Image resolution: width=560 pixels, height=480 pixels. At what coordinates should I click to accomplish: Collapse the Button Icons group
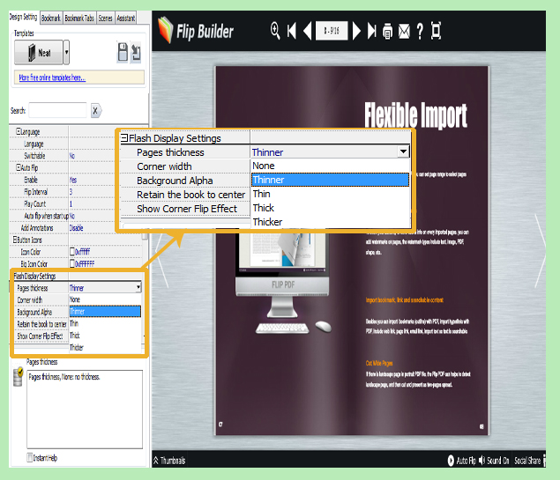pyautogui.click(x=15, y=240)
